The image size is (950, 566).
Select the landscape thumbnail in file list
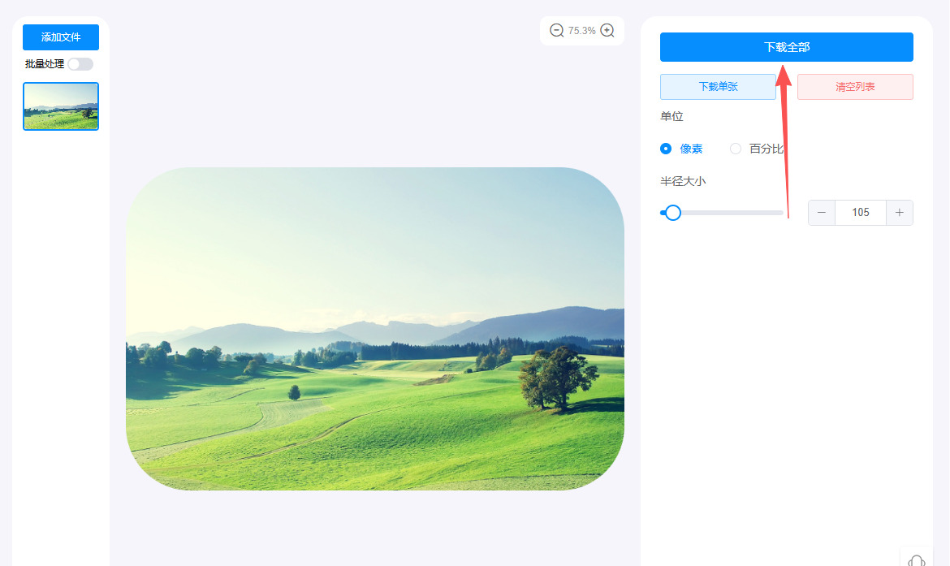click(61, 106)
